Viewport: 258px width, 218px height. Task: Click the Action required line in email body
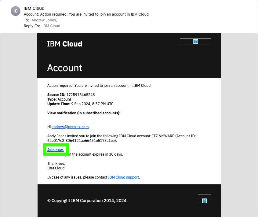[x=99, y=86]
